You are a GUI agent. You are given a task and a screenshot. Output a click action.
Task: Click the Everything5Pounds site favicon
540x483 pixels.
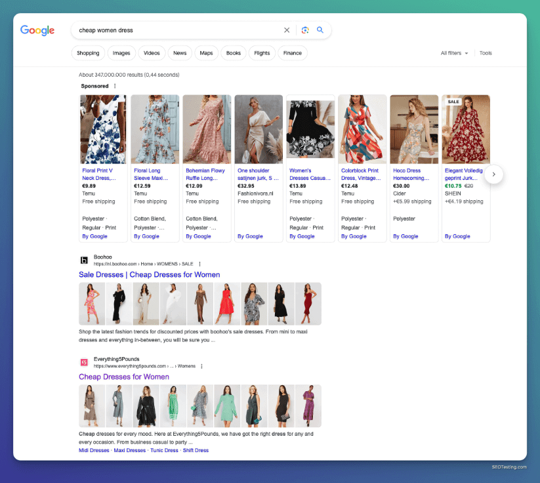[84, 362]
